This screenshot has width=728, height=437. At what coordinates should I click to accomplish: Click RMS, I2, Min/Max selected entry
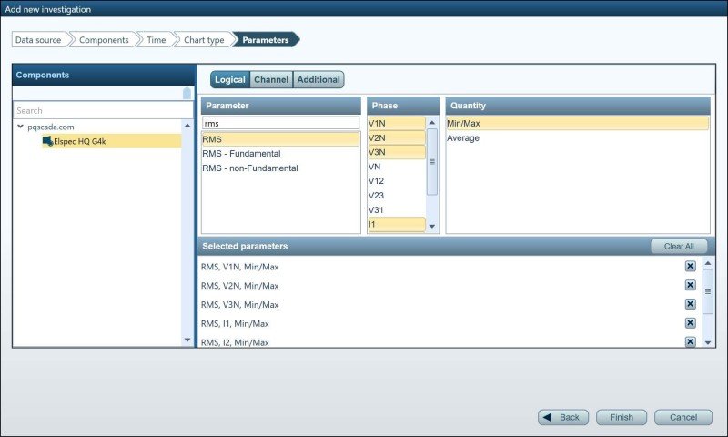(x=235, y=342)
